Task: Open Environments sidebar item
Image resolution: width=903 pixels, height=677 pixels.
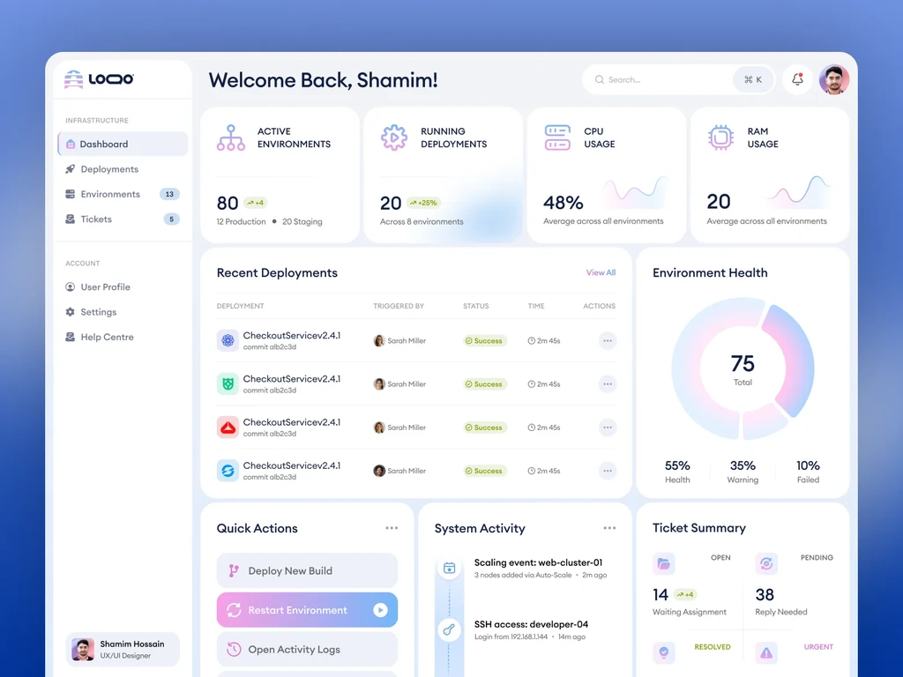Action: tap(123, 194)
